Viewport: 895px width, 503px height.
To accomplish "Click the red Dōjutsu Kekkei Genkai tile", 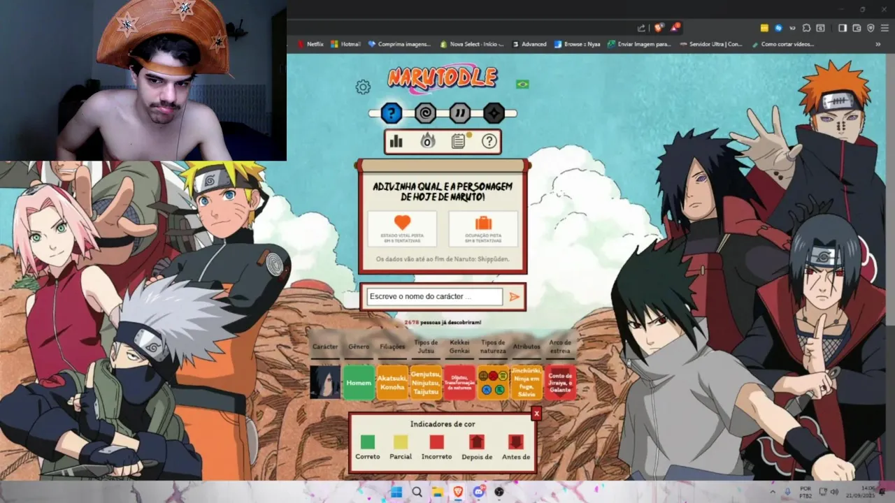I will (459, 382).
